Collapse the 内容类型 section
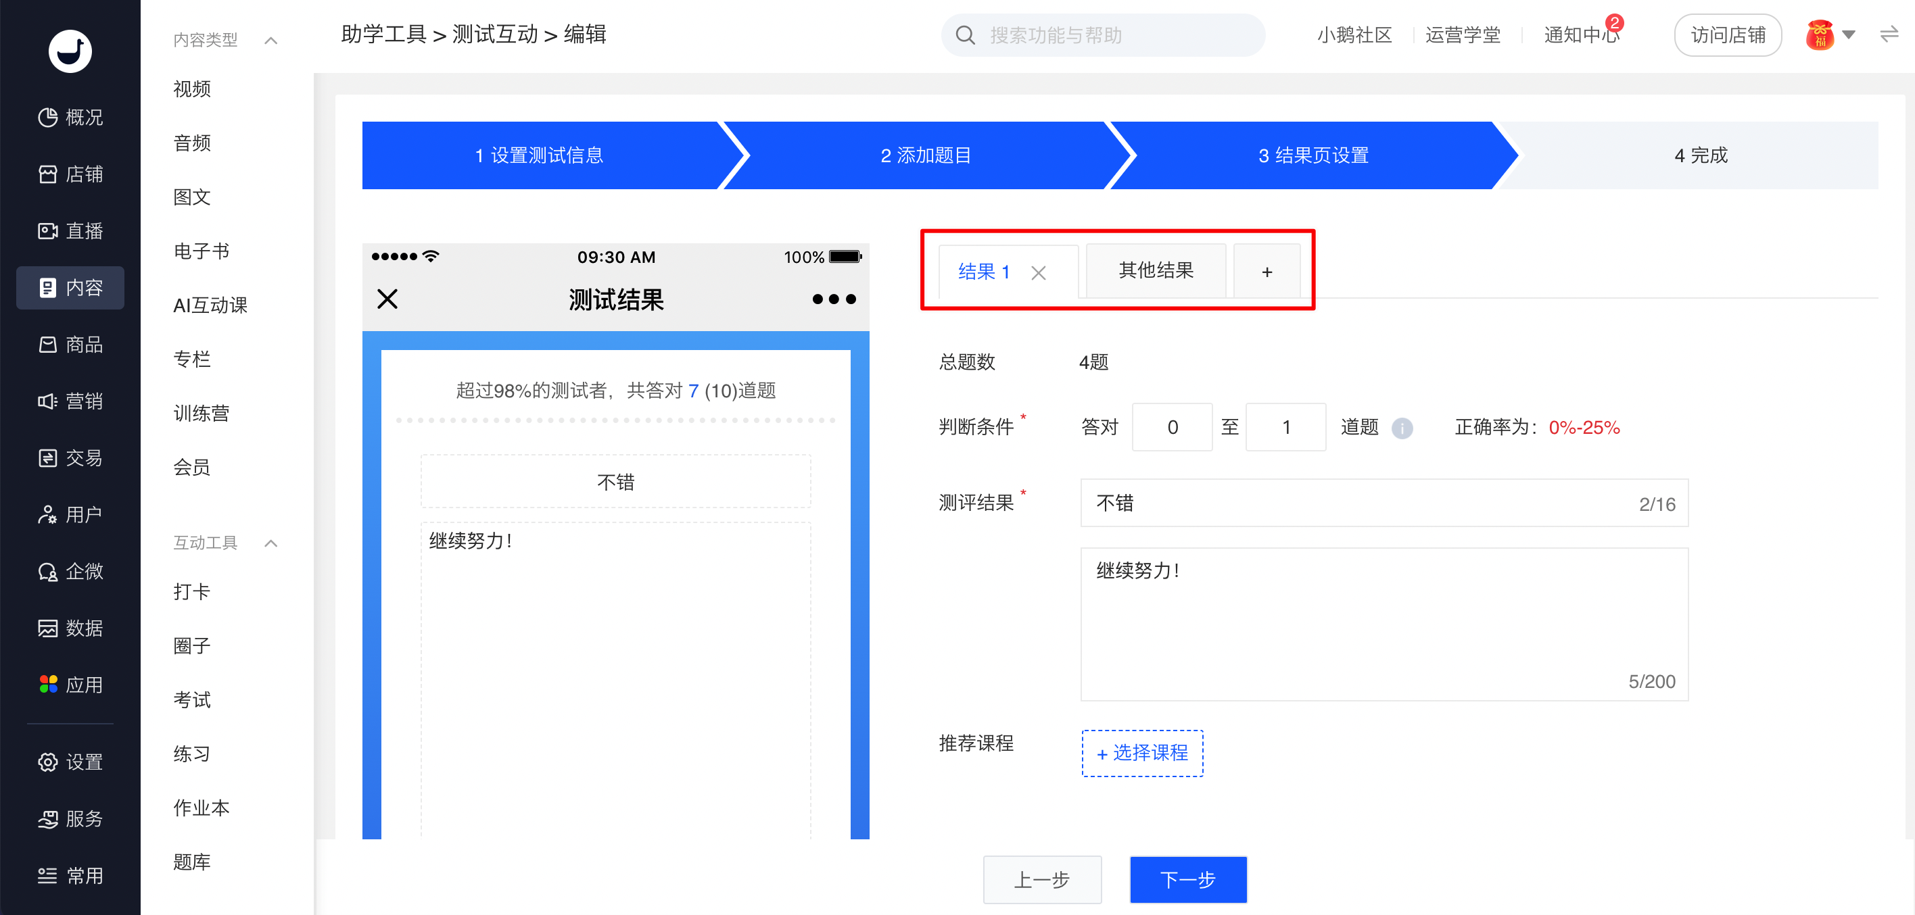Viewport: 1915px width, 915px height. [x=271, y=40]
